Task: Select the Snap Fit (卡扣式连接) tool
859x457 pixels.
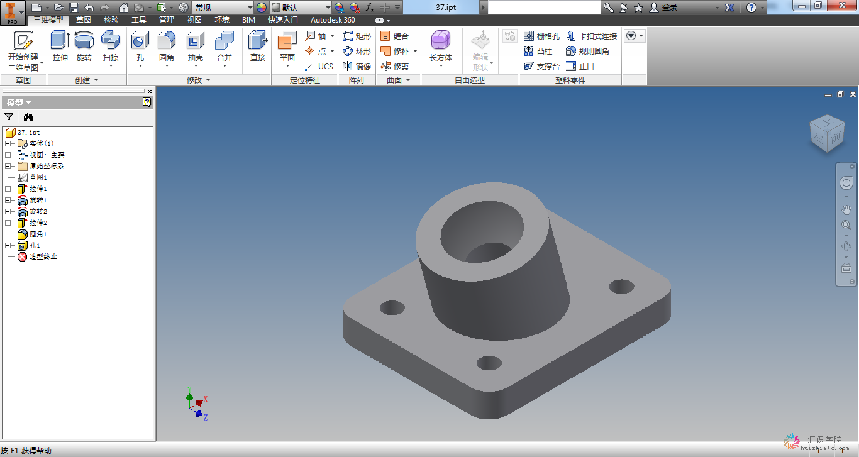Action: tap(592, 36)
